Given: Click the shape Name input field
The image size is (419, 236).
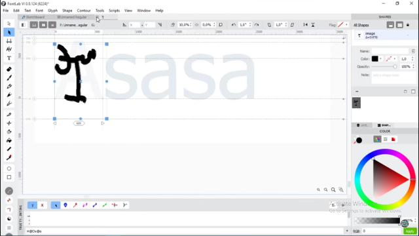Looking at the screenshot, I should coord(390,51).
